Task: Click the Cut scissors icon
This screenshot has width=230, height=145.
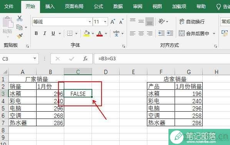Action: click(x=20, y=18)
